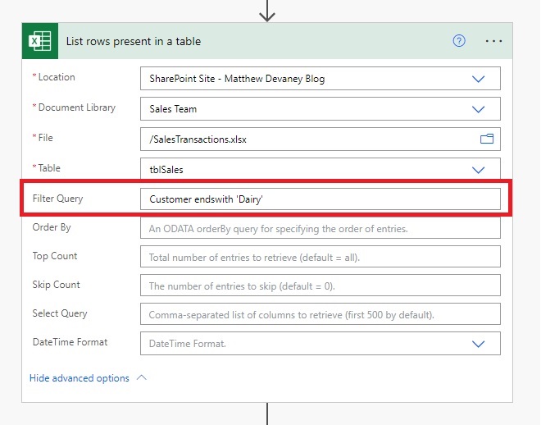Click the 'Select Query' label
Image resolution: width=541 pixels, height=425 pixels.
[60, 313]
